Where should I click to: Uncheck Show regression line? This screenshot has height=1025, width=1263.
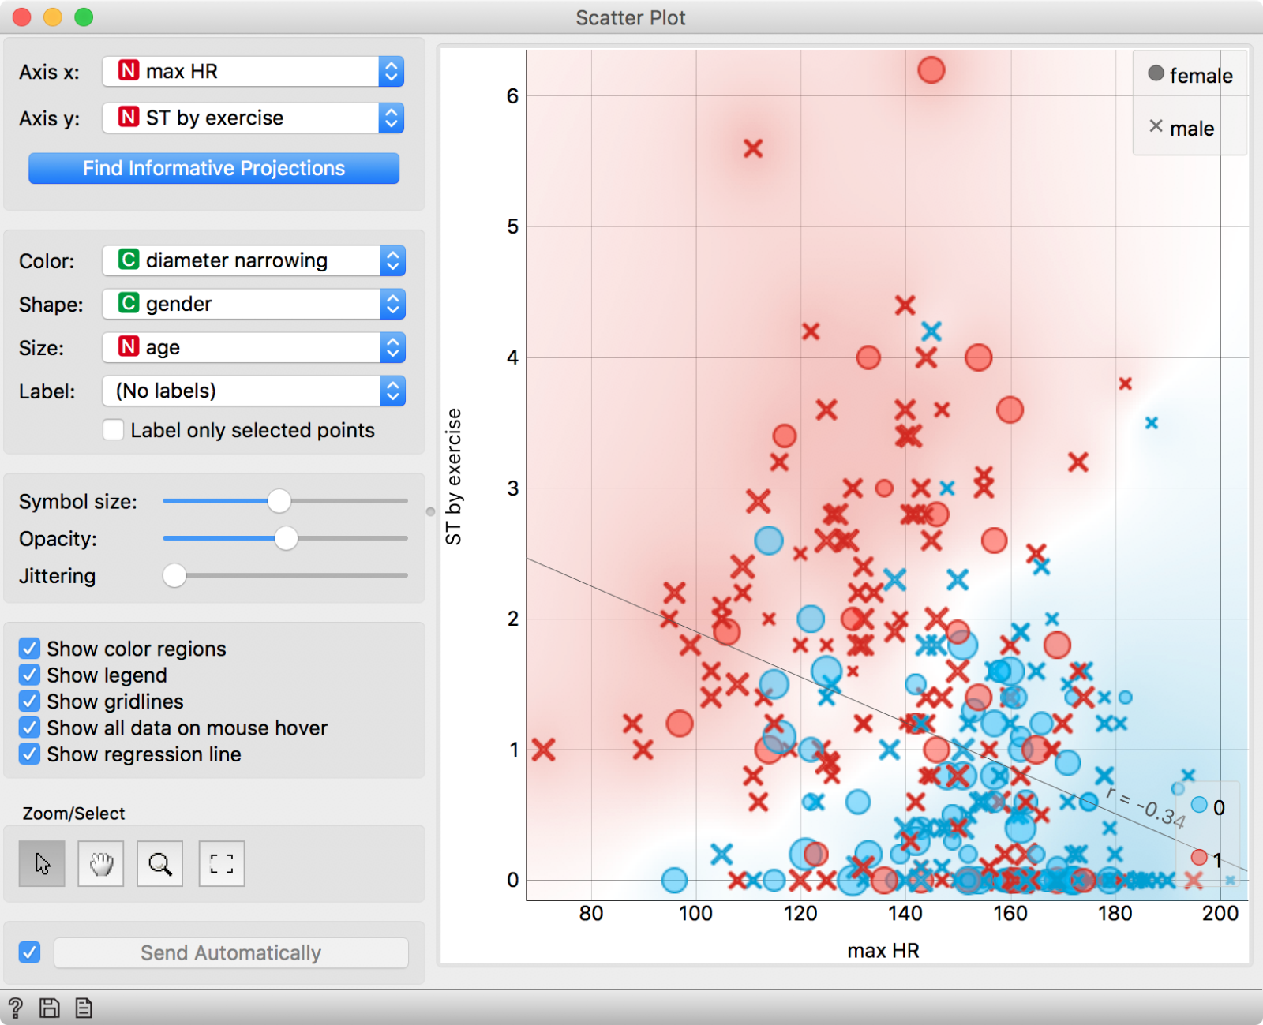pos(30,754)
